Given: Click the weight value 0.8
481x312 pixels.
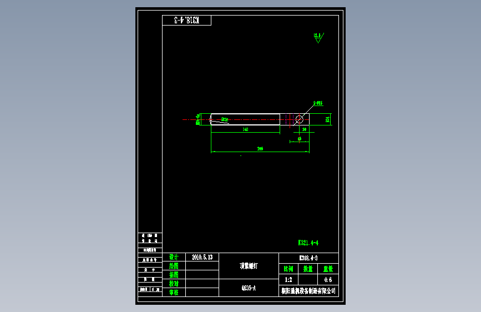Looking at the screenshot, I should [x=328, y=280].
